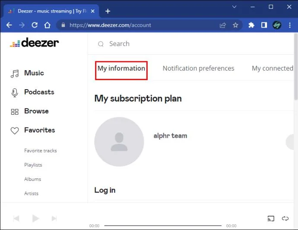Click previous track button in player
298x230 pixels.
pyautogui.click(x=16, y=218)
